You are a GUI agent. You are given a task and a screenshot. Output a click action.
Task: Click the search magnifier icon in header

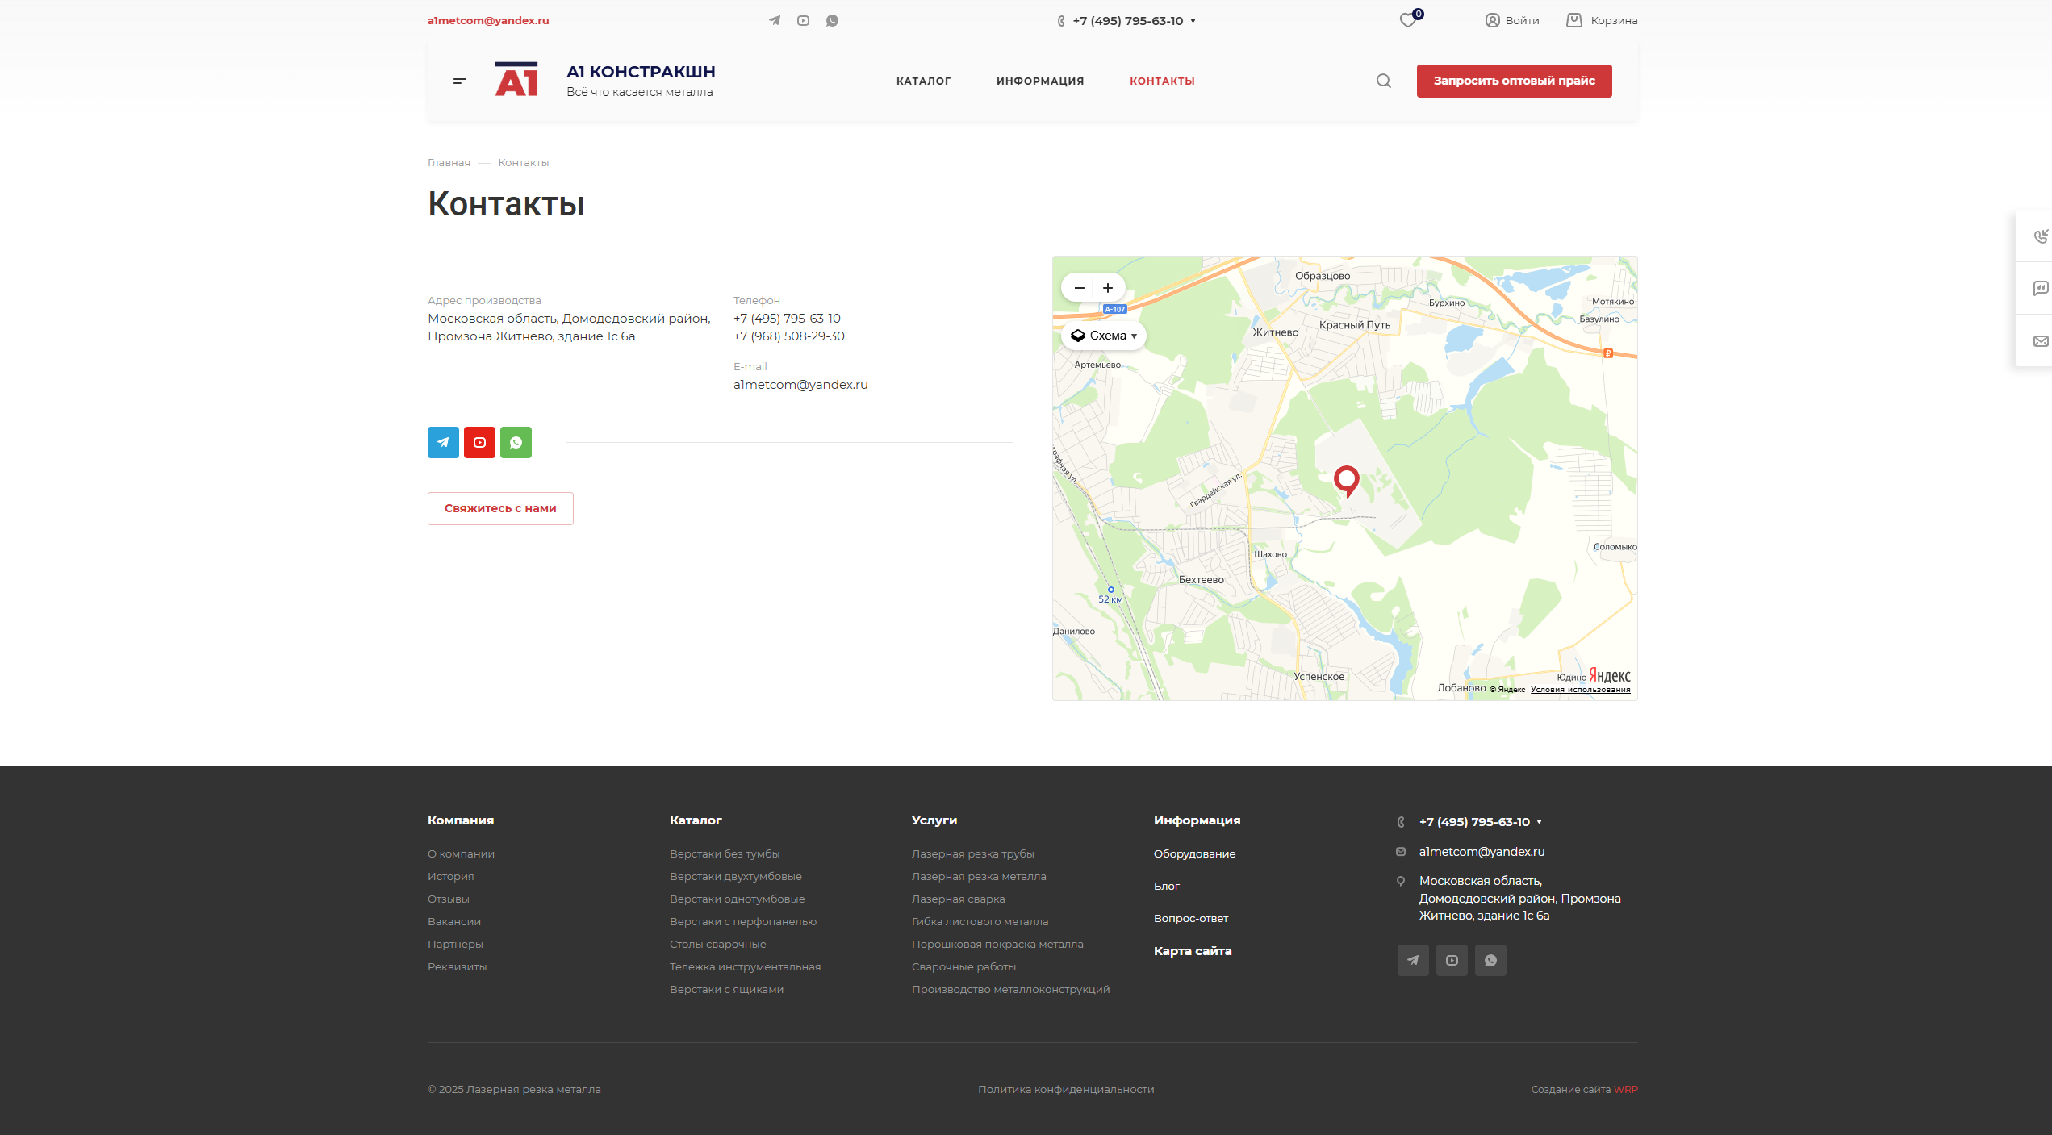coord(1383,81)
